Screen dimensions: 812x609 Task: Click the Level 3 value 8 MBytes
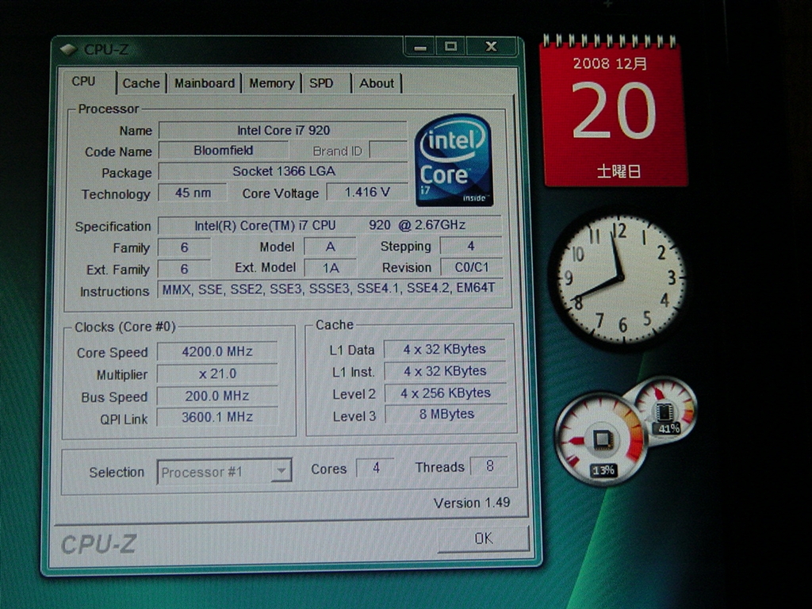[x=446, y=414]
